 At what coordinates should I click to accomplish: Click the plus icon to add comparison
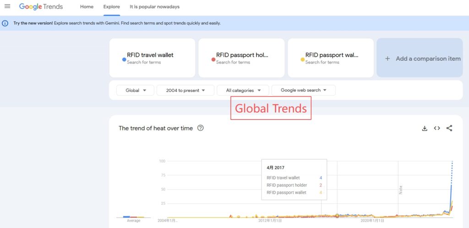tap(387, 58)
